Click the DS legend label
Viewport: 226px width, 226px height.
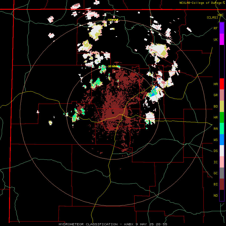pyautogui.click(x=215, y=151)
